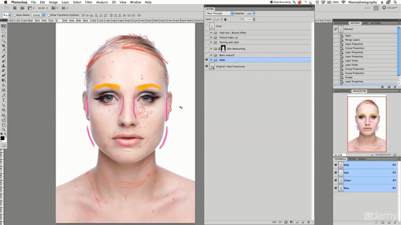Click the lock all icon in Layers
401x225 pixels.
pos(225,19)
